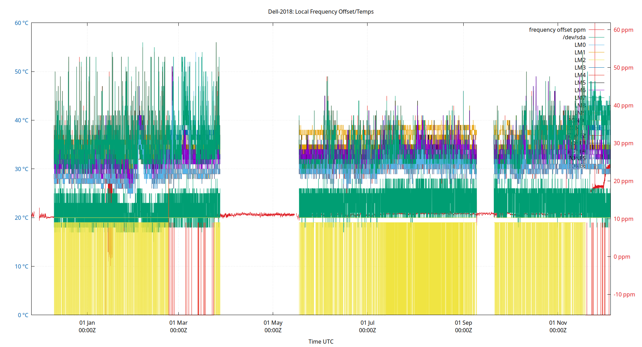Click the 60 ppm right axis label
Image resolution: width=642 pixels, height=347 pixels.
pos(624,30)
